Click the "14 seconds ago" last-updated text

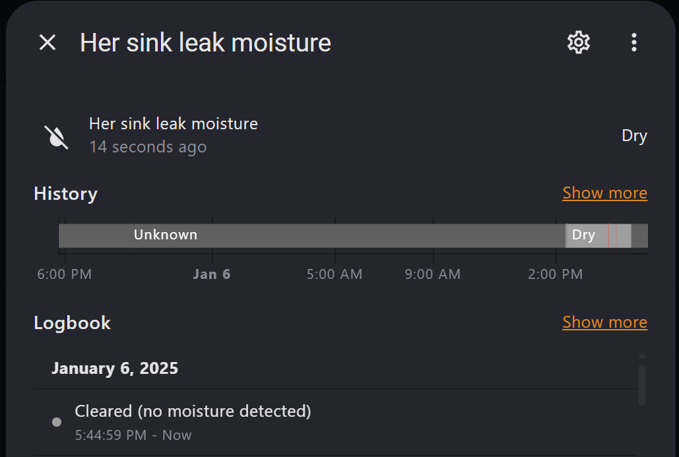pyautogui.click(x=148, y=147)
